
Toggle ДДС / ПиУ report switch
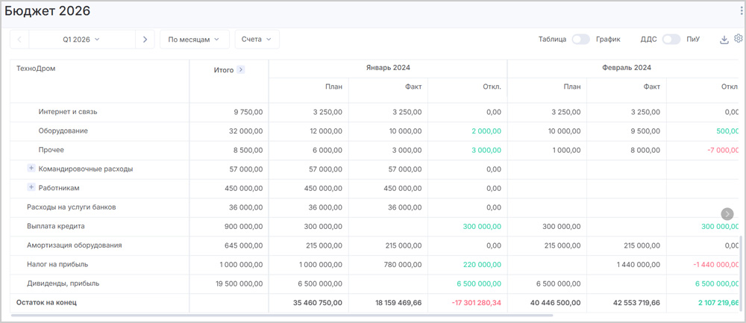[x=671, y=40]
